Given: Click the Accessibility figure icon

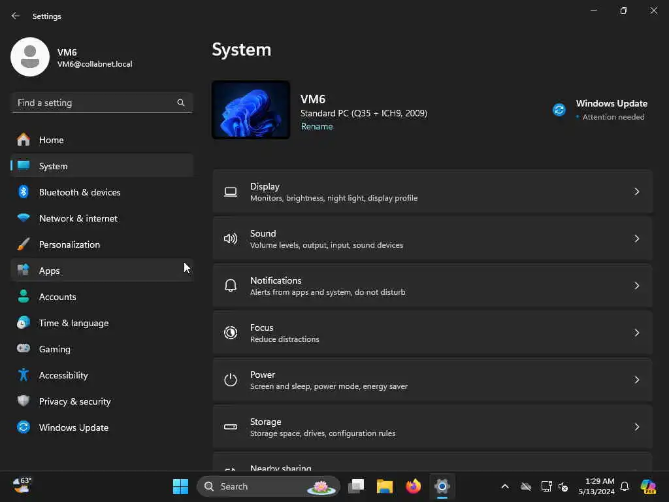Looking at the screenshot, I should pyautogui.click(x=24, y=375).
